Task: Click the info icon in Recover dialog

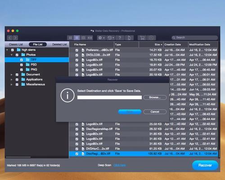Action: tap(67, 95)
